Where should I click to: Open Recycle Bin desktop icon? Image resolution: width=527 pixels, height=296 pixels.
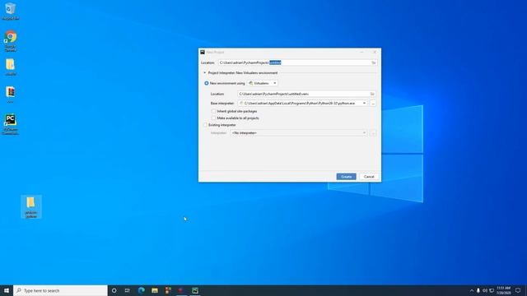tap(11, 11)
